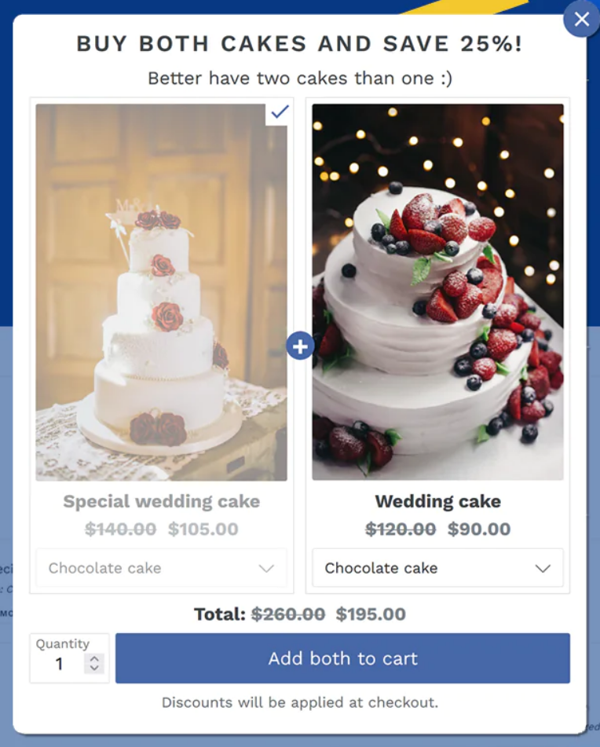The image size is (600, 747).
Task: Select the berry Wedding cake photo
Action: coord(437,292)
